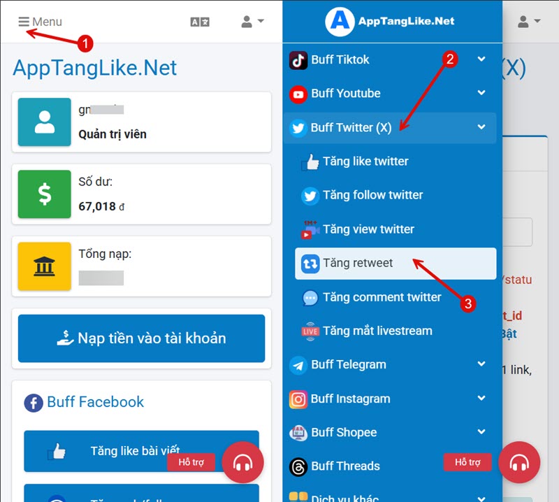Screen dimensions: 559x502
Task: Click the LIVE icon of Tăng mắt livestream
Action: (310, 331)
